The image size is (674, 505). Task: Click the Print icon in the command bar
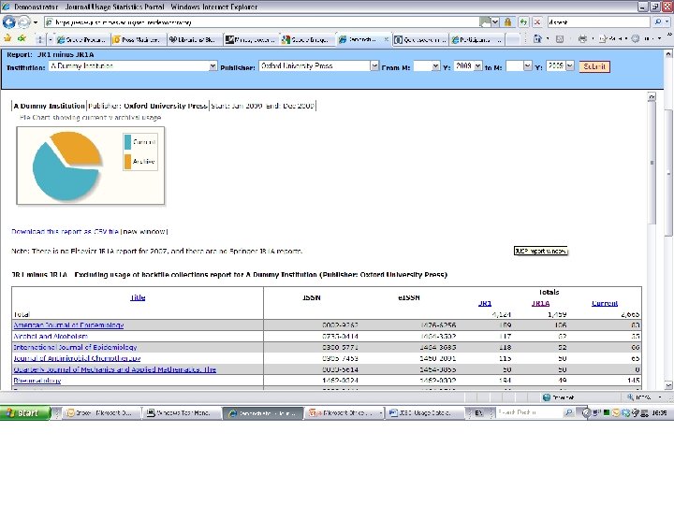[582, 39]
